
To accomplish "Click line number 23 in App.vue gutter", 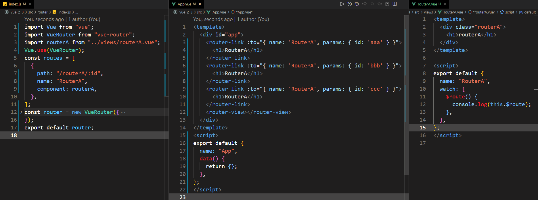I will (183, 197).
